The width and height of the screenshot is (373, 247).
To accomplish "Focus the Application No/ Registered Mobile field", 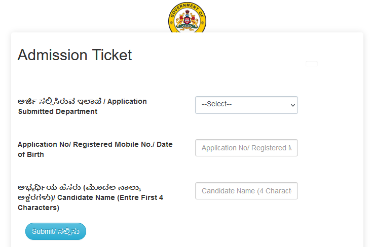I will (246, 148).
